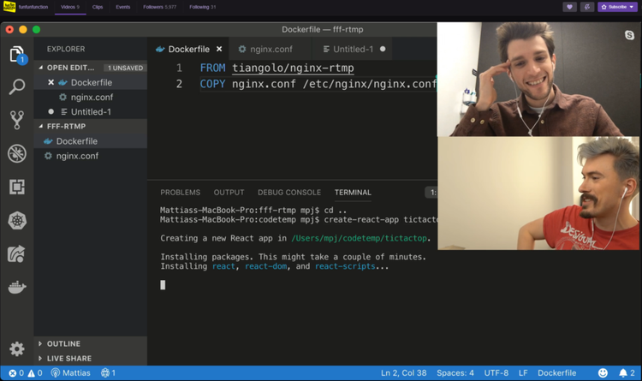This screenshot has height=381, width=642.
Task: Expand the Live Share section
Action: point(68,359)
